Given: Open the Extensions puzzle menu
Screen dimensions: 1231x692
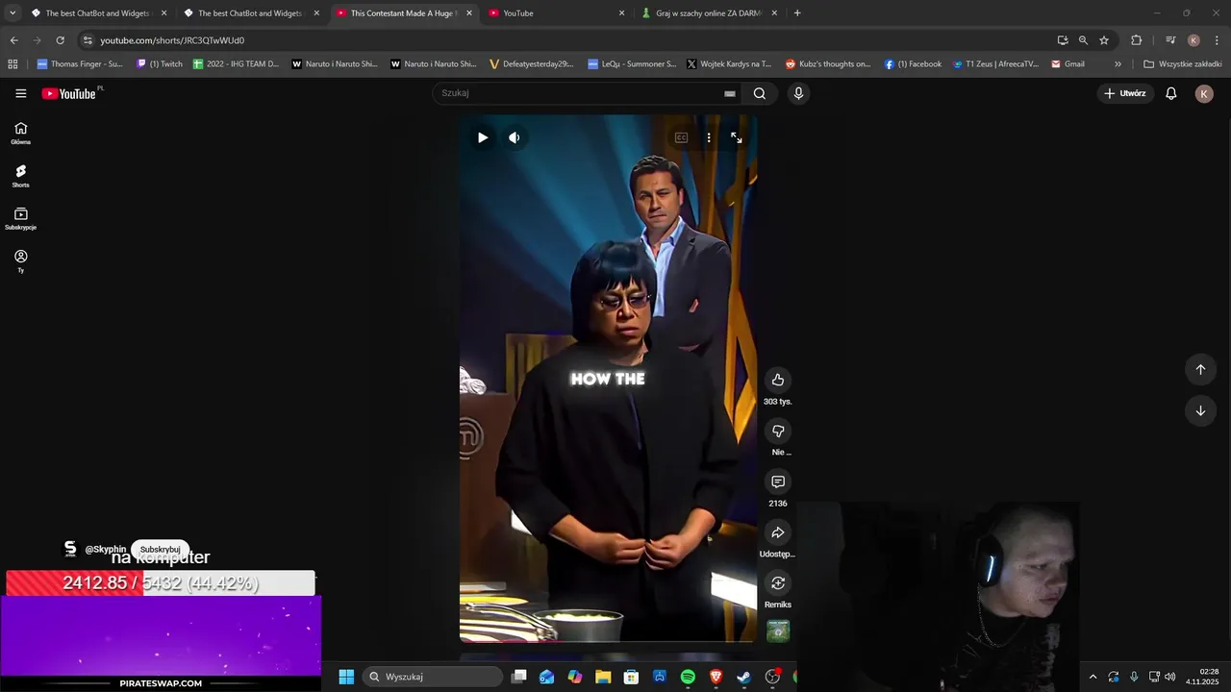Looking at the screenshot, I should pyautogui.click(x=1137, y=40).
